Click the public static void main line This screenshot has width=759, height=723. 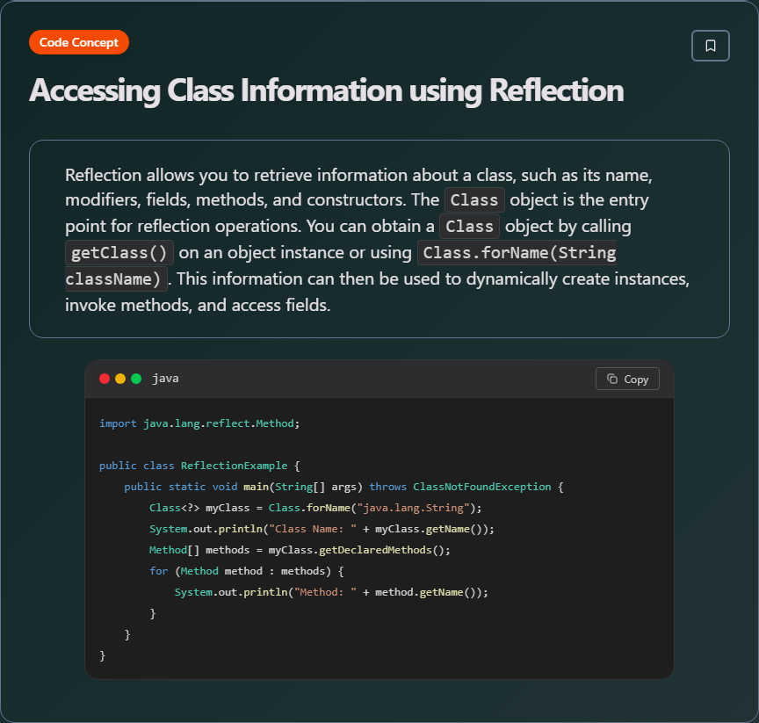coord(343,487)
